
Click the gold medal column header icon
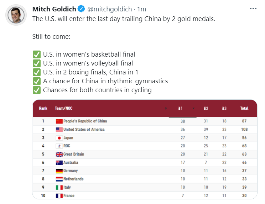tap(180, 109)
